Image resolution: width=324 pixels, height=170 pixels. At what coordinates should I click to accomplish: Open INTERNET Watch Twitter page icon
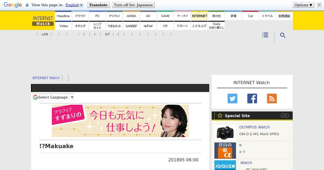[x=232, y=98]
